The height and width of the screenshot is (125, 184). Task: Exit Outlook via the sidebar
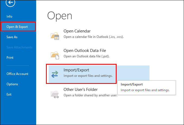[x=9, y=94]
